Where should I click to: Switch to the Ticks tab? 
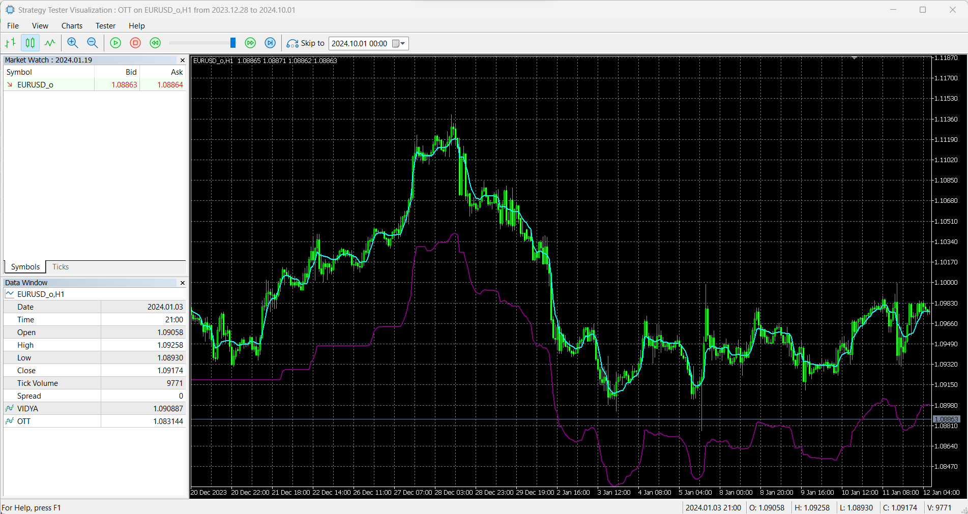(60, 267)
